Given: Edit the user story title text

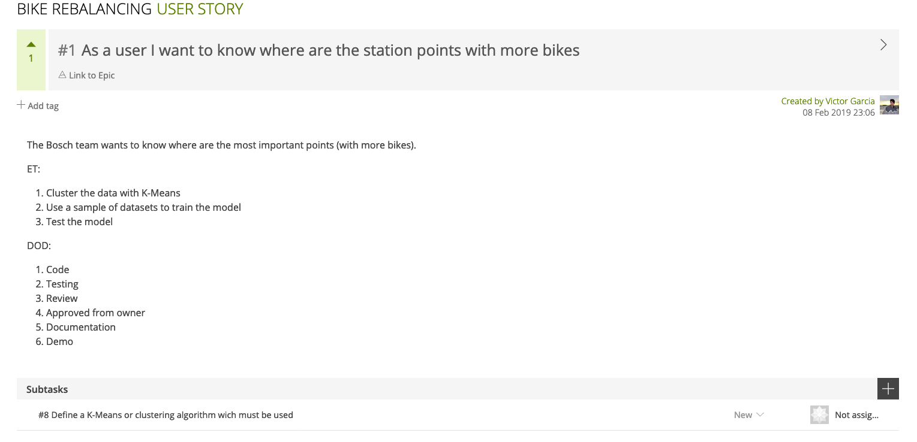Looking at the screenshot, I should (330, 50).
